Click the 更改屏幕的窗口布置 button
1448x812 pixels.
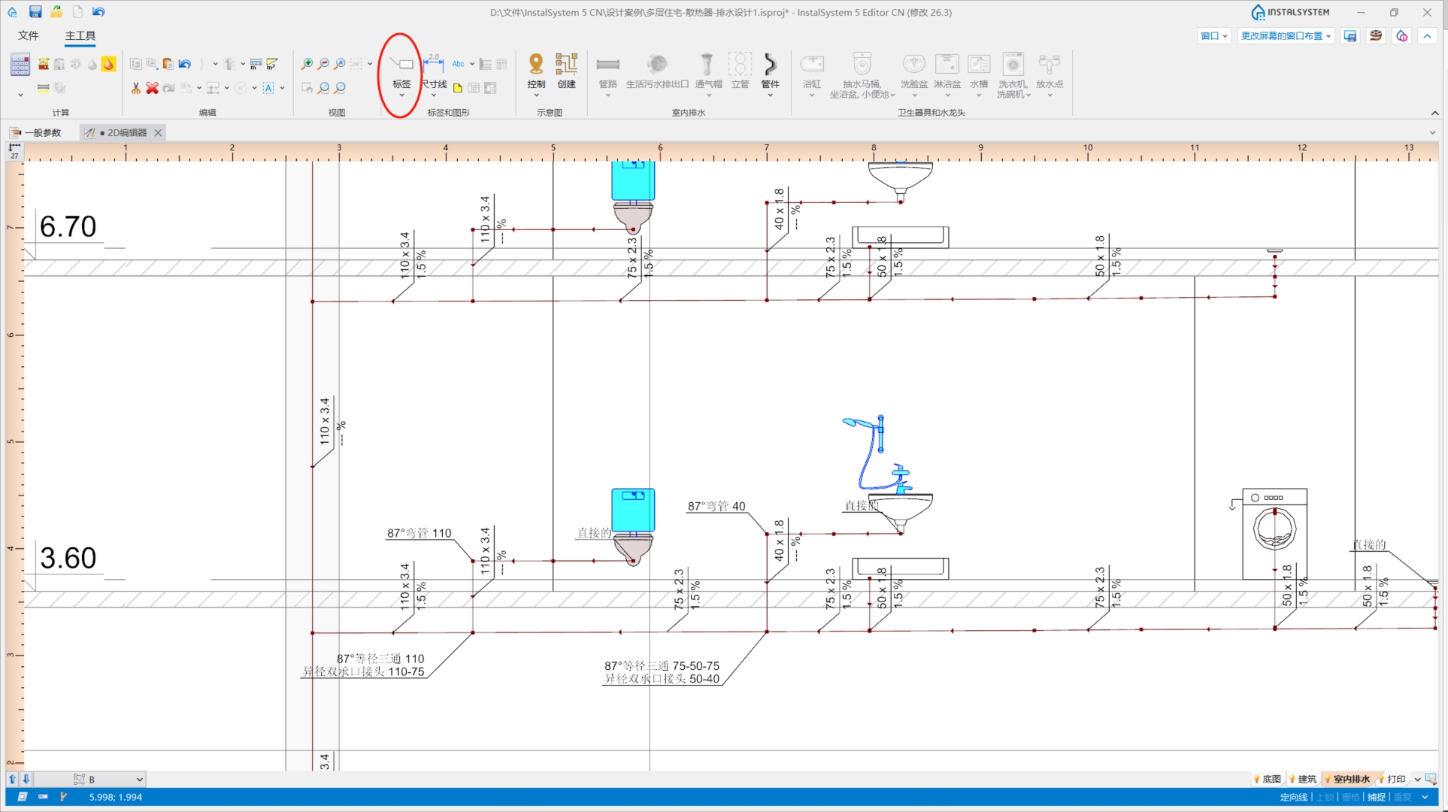1286,35
